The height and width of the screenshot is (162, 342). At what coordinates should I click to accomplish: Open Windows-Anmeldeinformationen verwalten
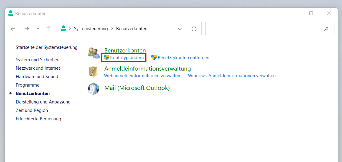tap(232, 76)
